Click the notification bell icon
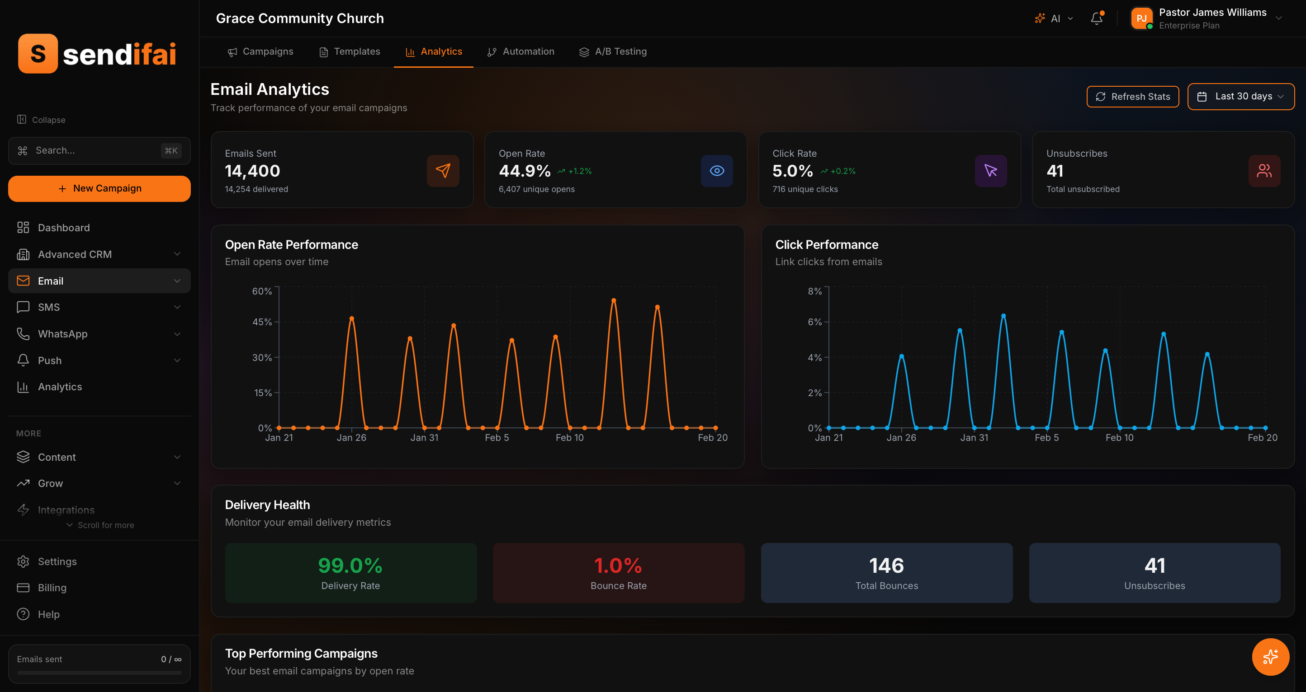This screenshot has height=692, width=1306. point(1096,19)
